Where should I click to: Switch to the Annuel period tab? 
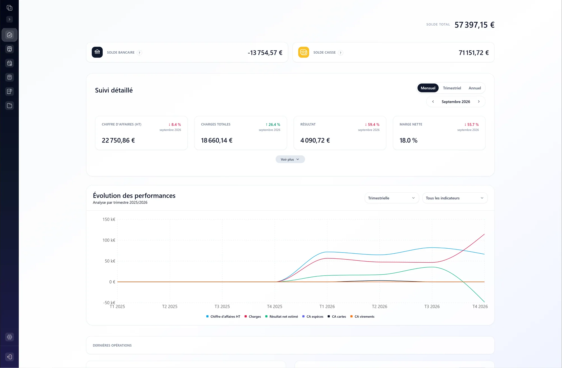click(475, 88)
